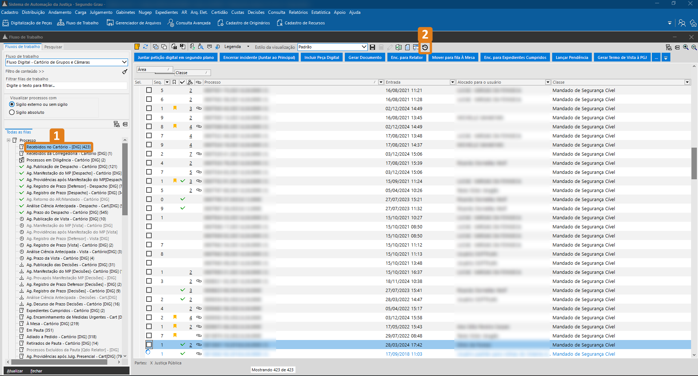Collapse the Processo tree node
Viewport: 698px width, 376px height.
(8, 140)
